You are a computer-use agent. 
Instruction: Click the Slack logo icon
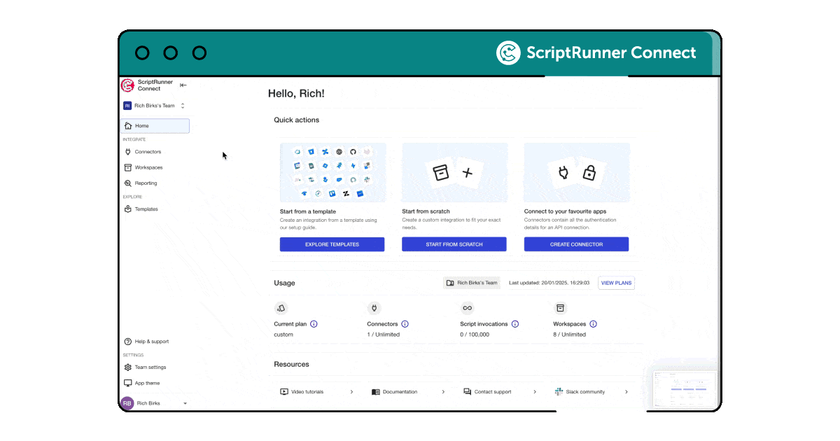[559, 392]
